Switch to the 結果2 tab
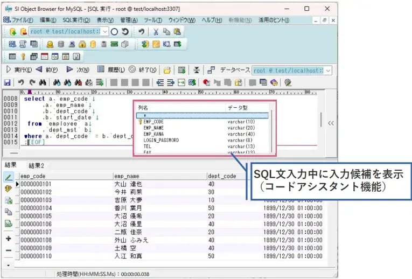The width and height of the screenshot is (412, 279). (36, 165)
